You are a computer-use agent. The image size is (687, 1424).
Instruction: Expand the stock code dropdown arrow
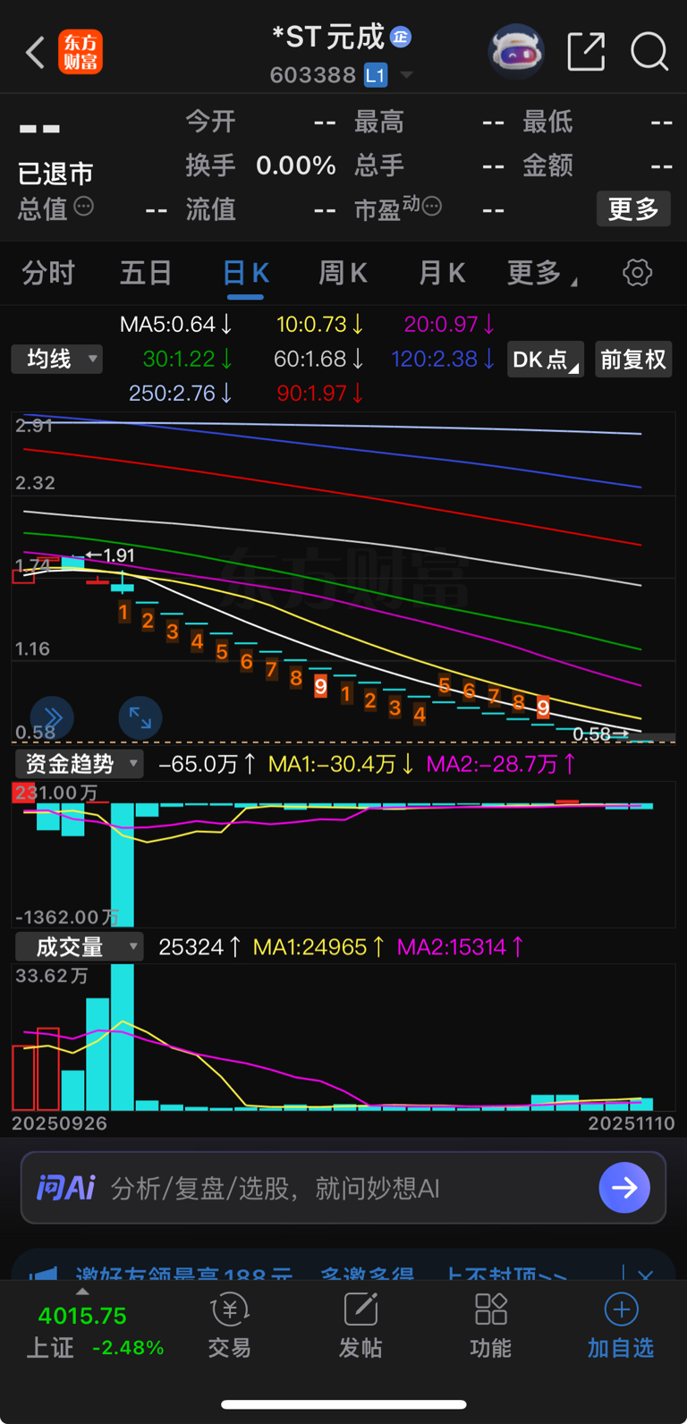(407, 75)
